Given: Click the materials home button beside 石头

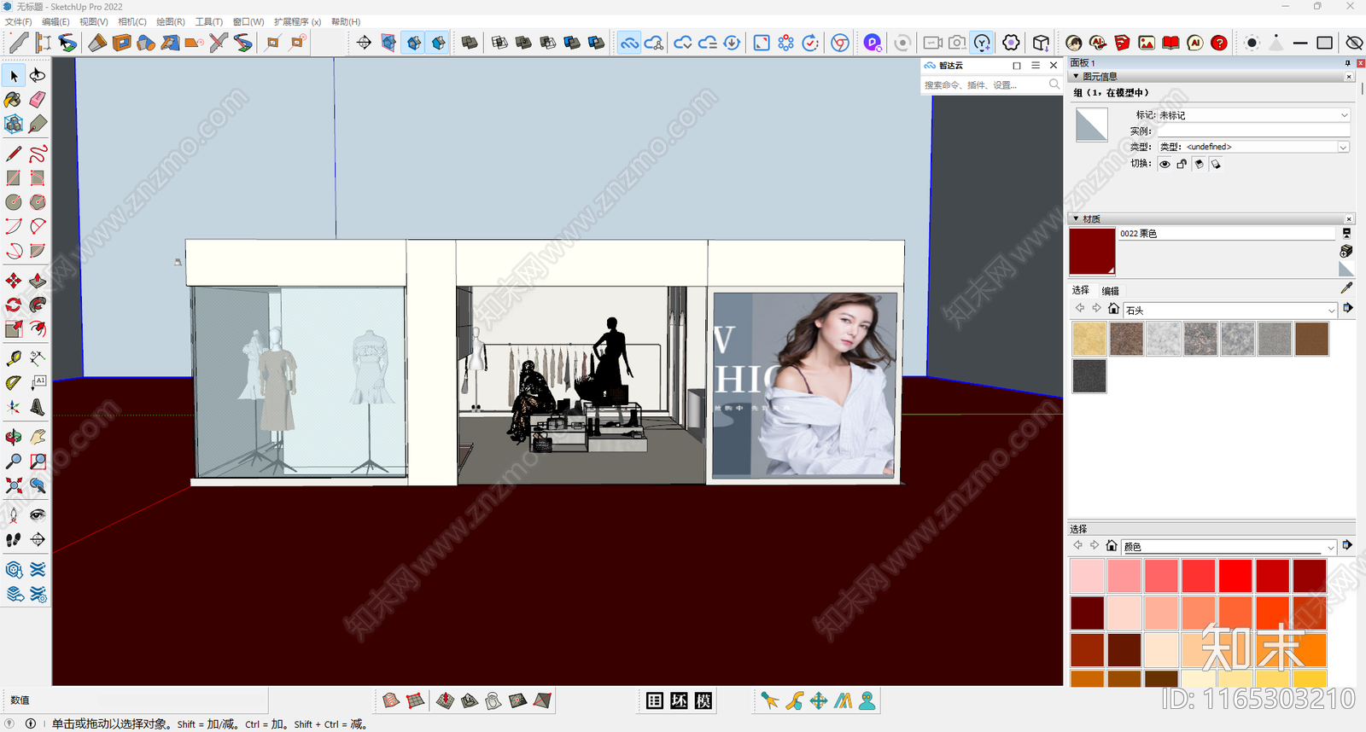Looking at the screenshot, I should [1113, 309].
